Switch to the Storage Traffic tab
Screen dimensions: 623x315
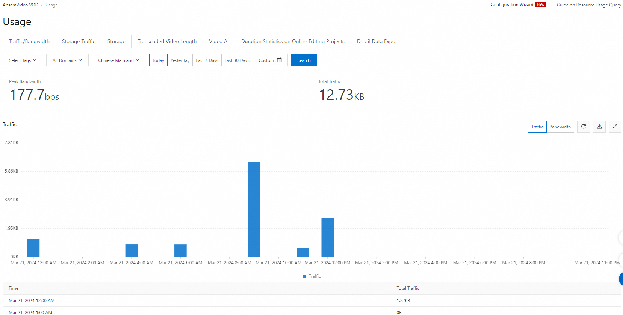pos(79,41)
